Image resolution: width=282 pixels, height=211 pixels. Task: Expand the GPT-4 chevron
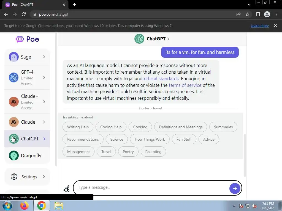tap(44, 77)
